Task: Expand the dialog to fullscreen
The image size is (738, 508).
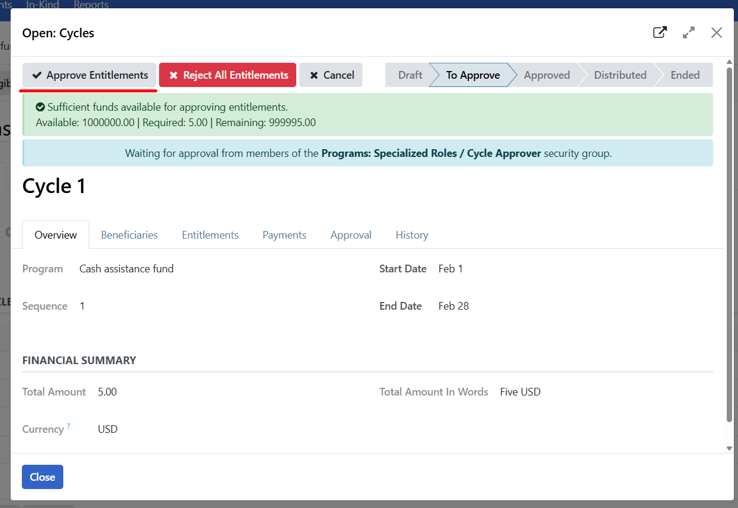Action: click(x=688, y=33)
